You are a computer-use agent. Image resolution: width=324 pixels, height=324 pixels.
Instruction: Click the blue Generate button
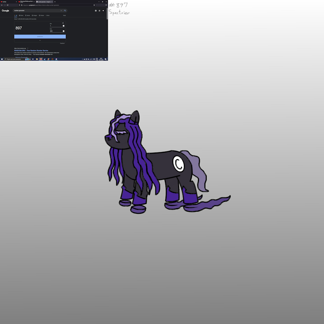[x=40, y=37]
